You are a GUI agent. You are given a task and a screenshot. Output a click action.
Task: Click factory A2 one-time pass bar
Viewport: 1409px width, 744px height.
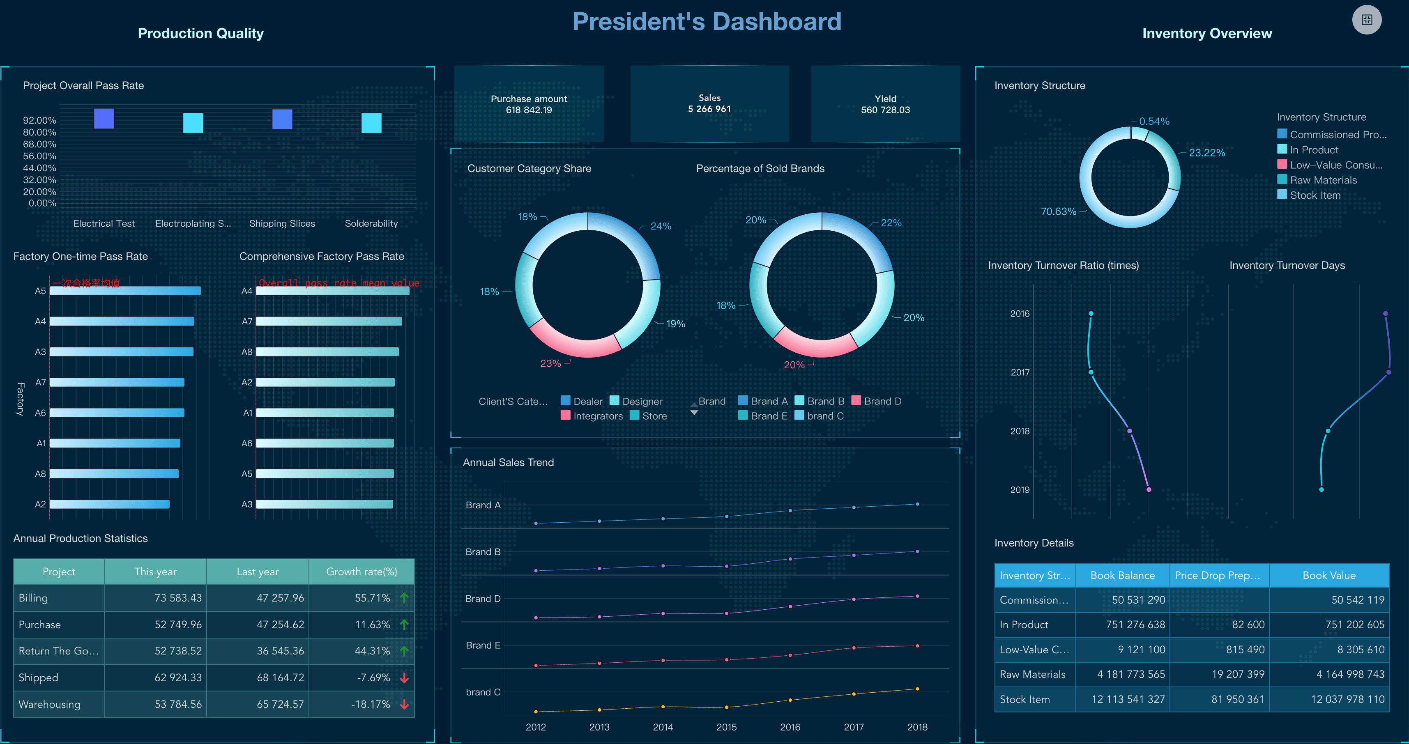pos(109,504)
